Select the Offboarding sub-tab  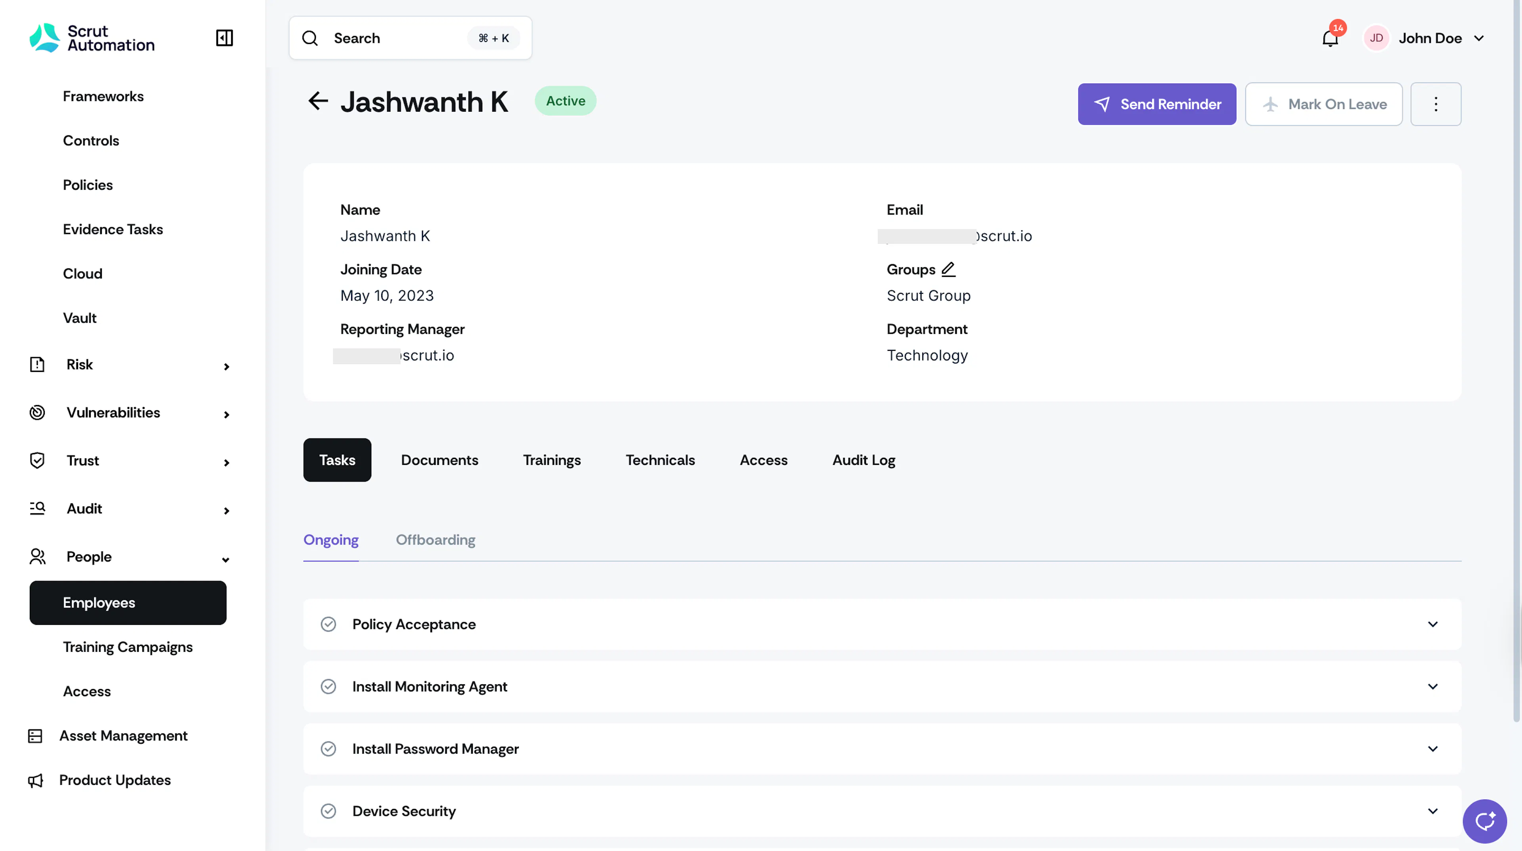436,540
